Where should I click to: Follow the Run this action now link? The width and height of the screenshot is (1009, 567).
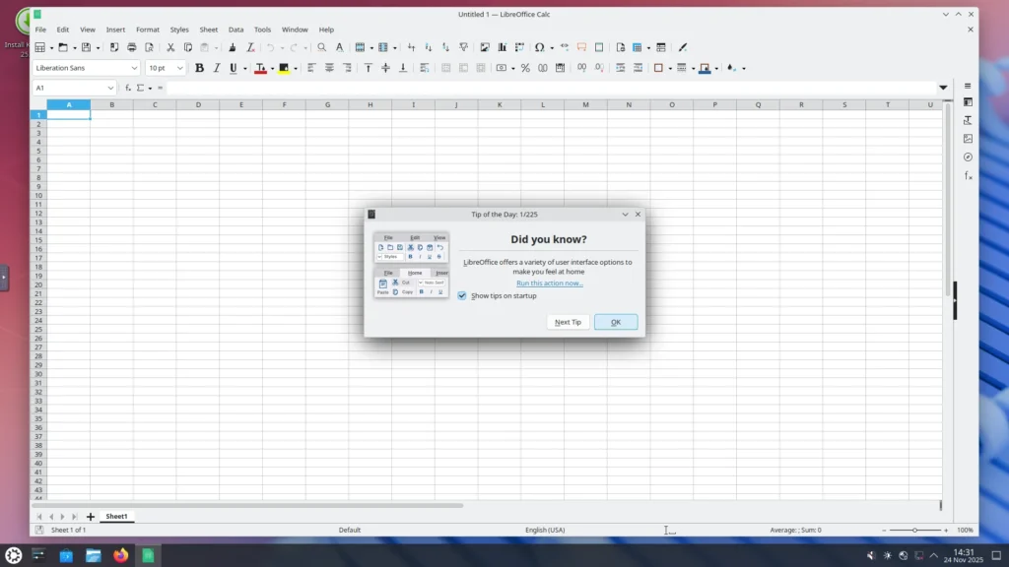[549, 283]
